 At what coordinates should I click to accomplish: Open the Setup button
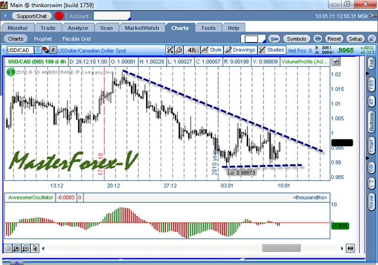click(356, 39)
